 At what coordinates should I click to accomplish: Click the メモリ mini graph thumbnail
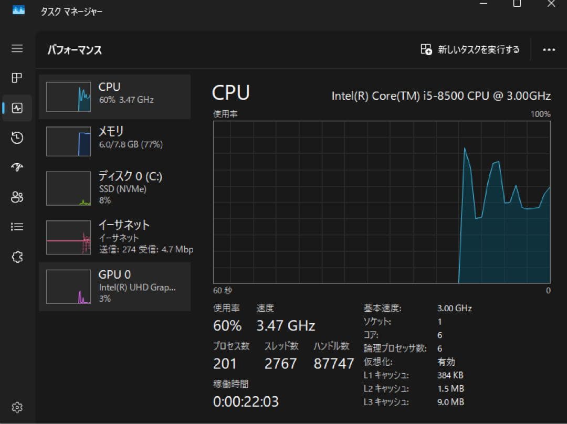[x=68, y=142]
